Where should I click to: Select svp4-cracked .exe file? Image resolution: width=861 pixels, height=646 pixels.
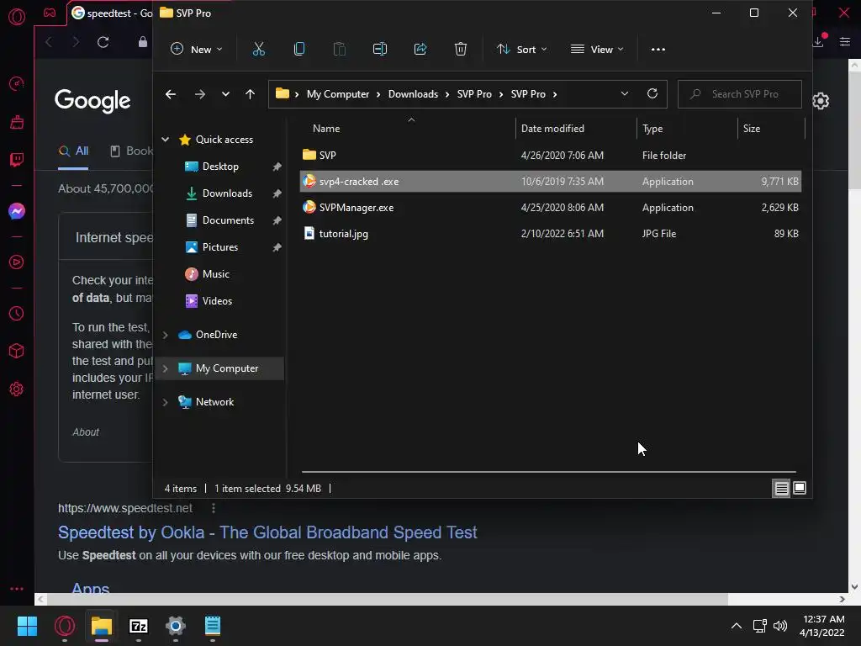(550, 182)
